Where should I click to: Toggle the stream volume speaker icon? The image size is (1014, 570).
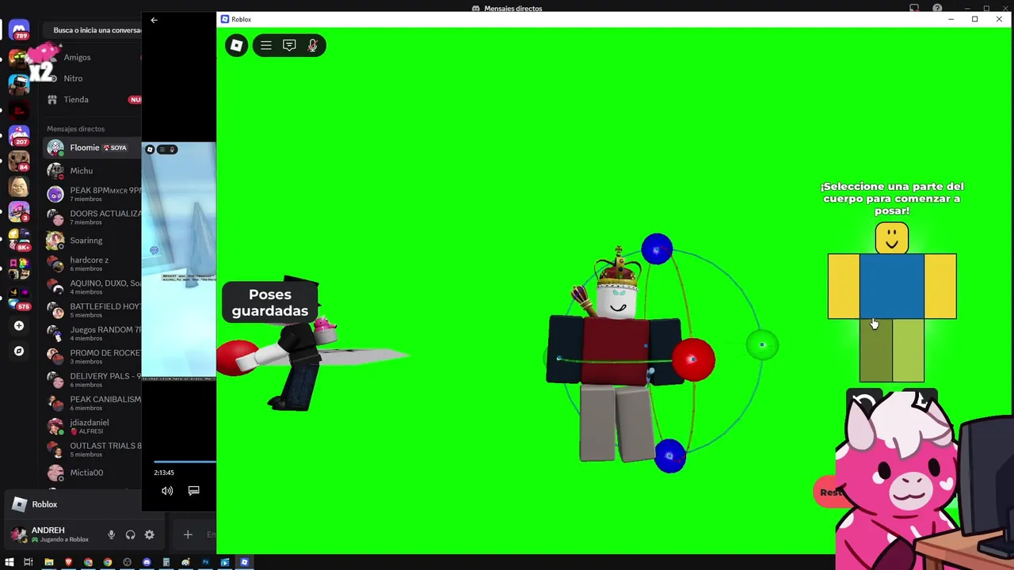click(167, 491)
